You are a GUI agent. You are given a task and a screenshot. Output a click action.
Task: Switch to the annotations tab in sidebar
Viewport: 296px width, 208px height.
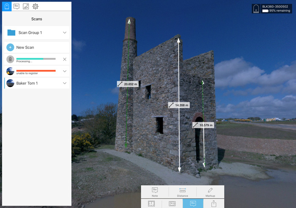16,6
